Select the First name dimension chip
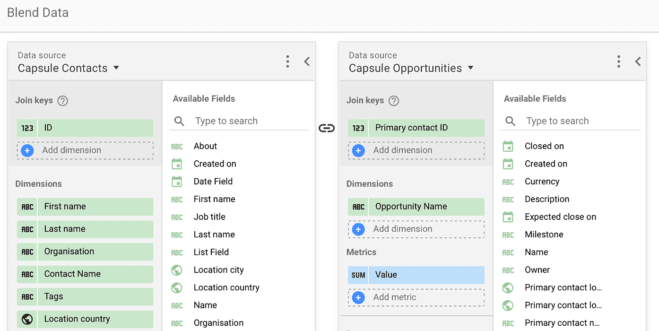 pos(85,207)
